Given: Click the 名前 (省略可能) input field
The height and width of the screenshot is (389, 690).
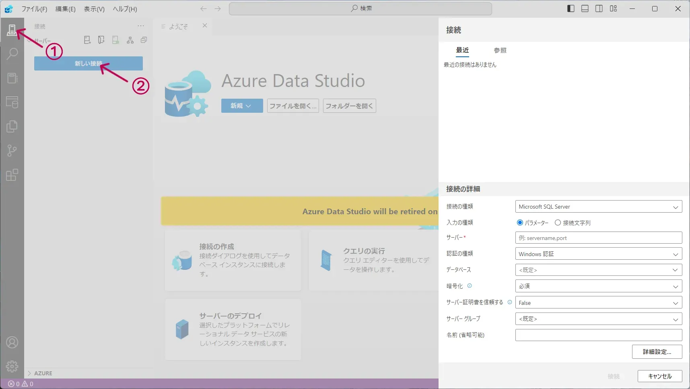Looking at the screenshot, I should 599,335.
